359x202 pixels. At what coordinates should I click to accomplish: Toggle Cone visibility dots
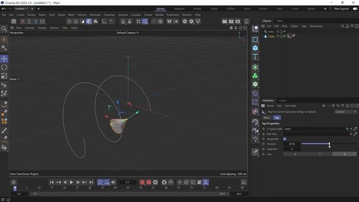coord(281,36)
